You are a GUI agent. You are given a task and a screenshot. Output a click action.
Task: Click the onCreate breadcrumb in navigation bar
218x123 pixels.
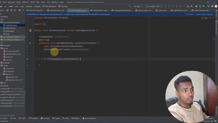tap(63, 6)
